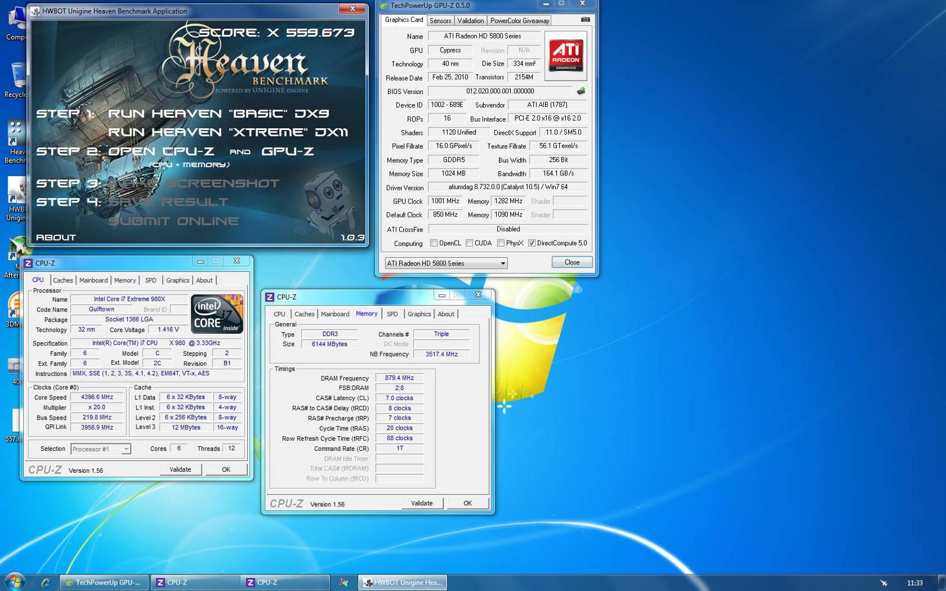This screenshot has height=591, width=946.
Task: Click the Core Speed value 4396.6 MHz
Action: (x=97, y=397)
